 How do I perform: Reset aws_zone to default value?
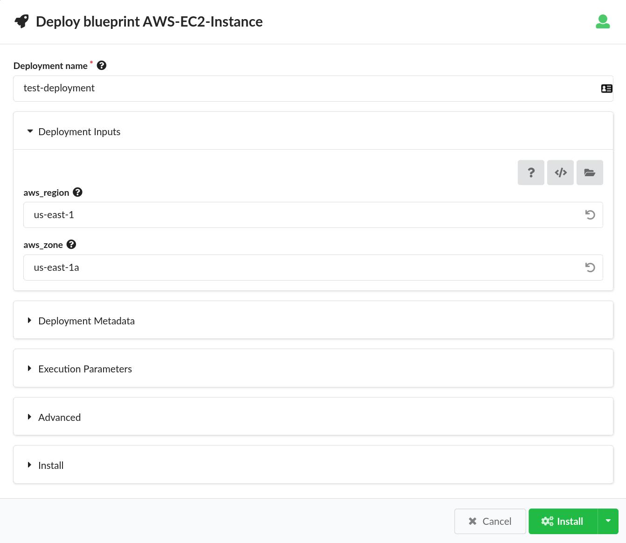(x=590, y=268)
